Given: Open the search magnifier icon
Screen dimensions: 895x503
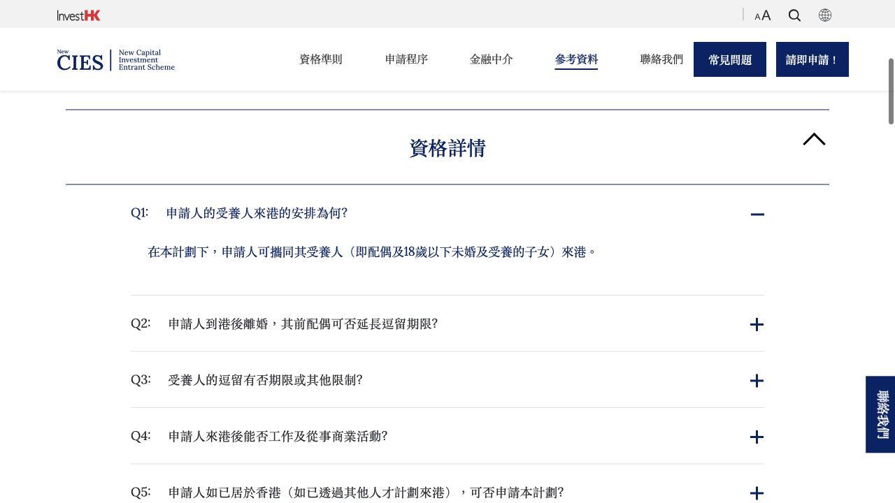Looking at the screenshot, I should [x=794, y=15].
